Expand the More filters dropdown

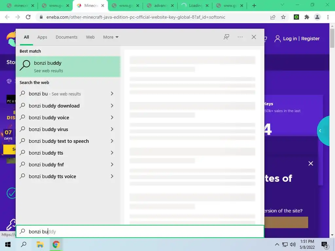[111, 37]
